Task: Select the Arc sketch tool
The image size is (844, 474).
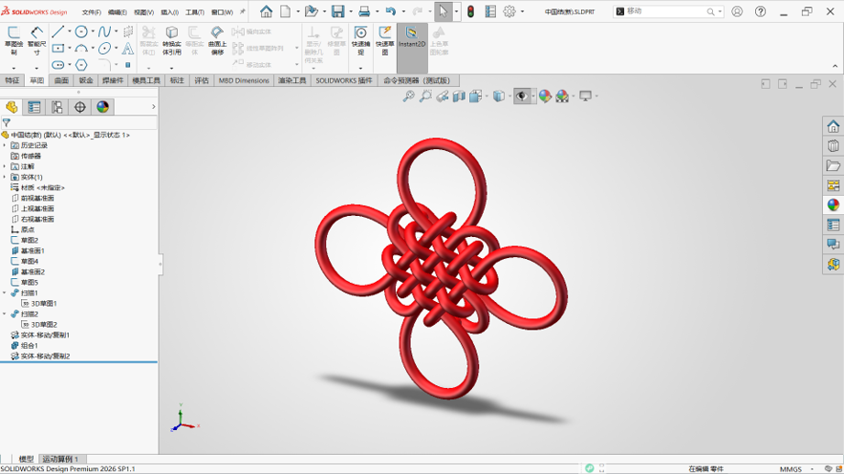Action: 81,49
